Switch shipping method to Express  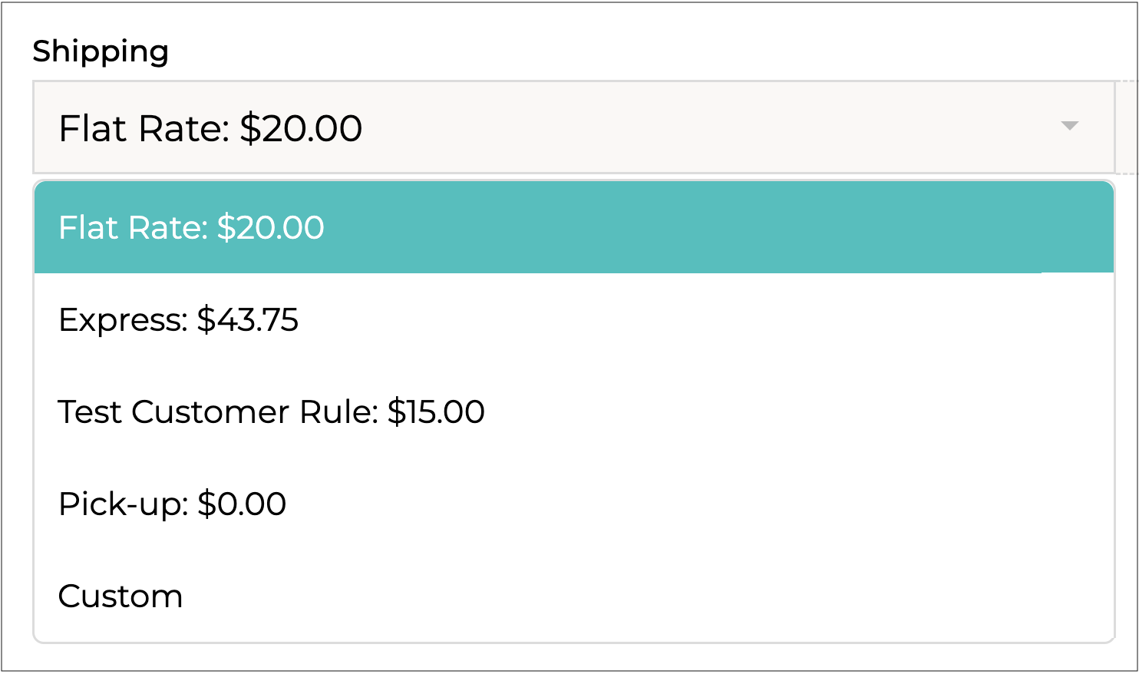(x=178, y=320)
